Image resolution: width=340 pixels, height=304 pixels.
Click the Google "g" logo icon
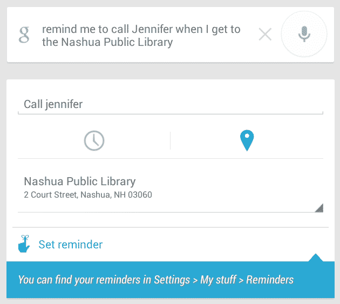coord(24,35)
